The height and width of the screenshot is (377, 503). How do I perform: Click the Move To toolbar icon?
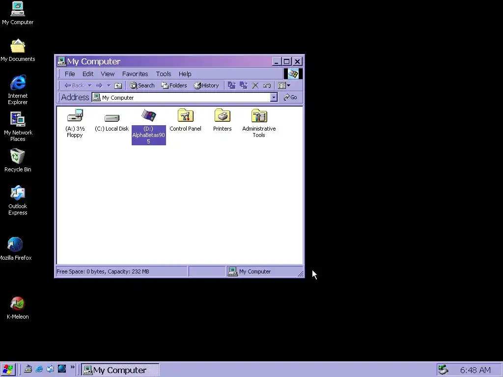(x=232, y=85)
